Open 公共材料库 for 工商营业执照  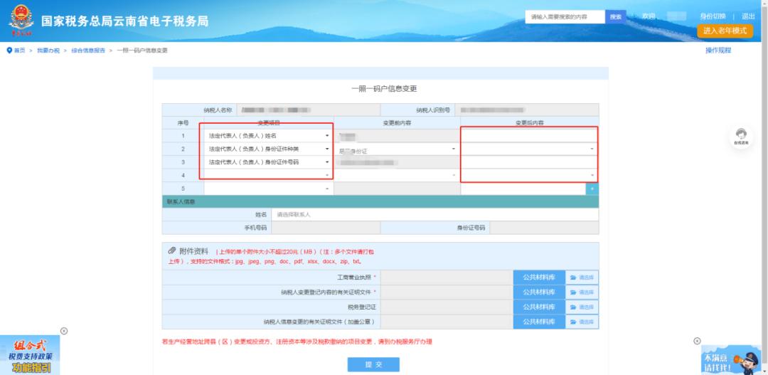click(x=539, y=278)
